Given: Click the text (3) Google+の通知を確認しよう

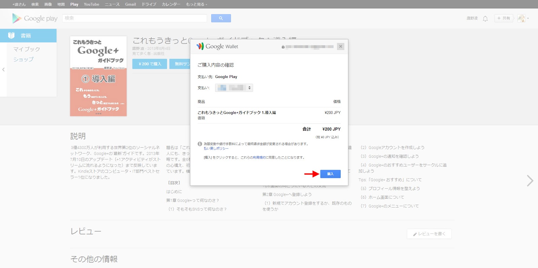Looking at the screenshot, I should click(390, 156).
